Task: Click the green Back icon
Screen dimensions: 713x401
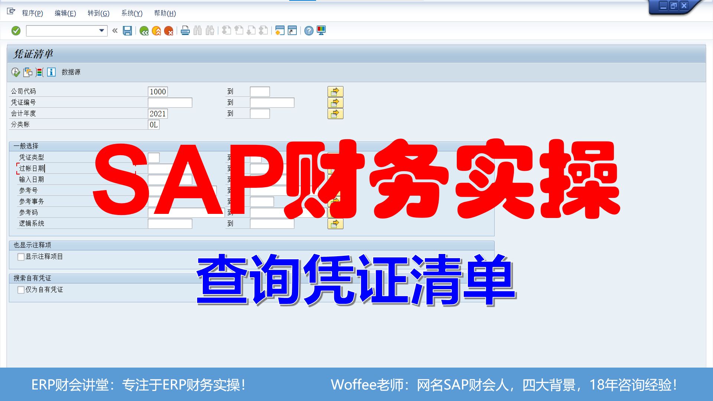Action: pos(144,31)
